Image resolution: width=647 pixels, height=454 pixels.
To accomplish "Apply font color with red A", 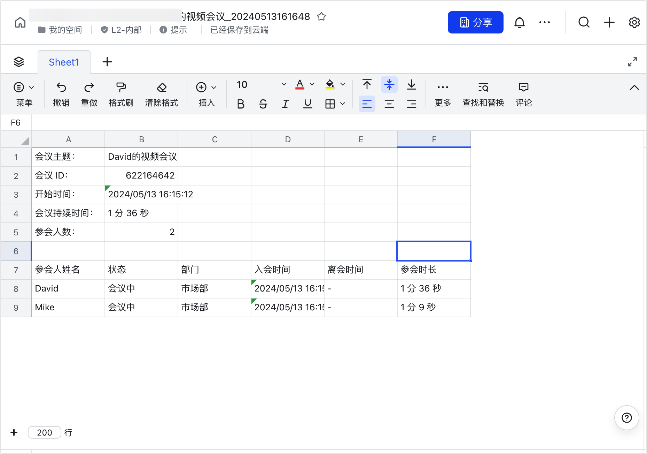I will (x=300, y=84).
